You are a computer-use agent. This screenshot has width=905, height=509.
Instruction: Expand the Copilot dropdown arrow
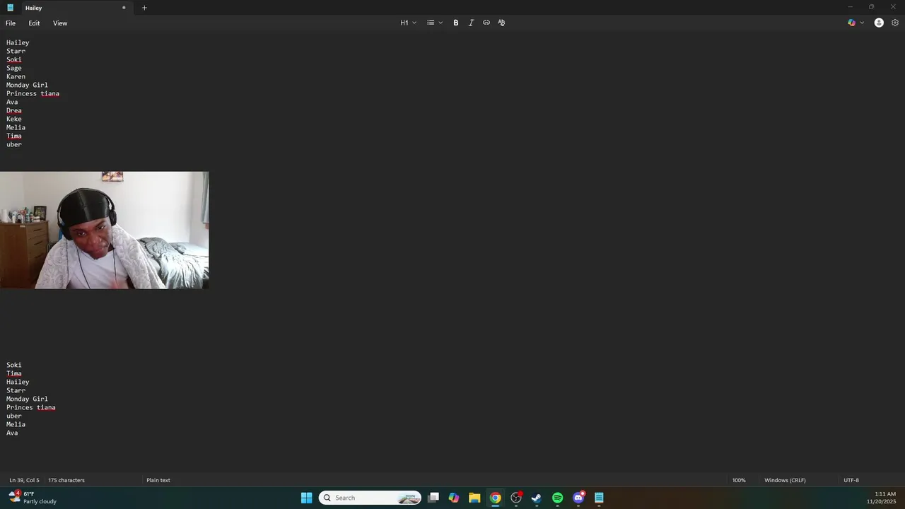coord(862,23)
